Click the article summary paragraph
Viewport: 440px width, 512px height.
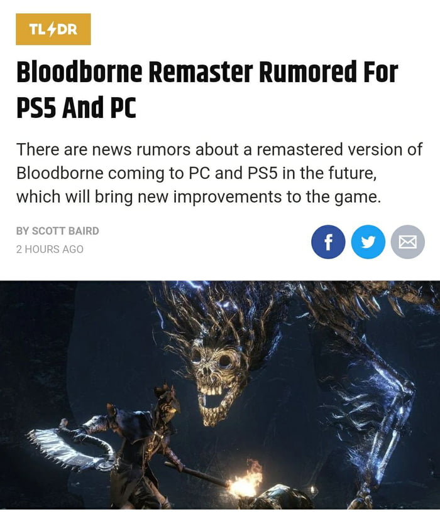tap(219, 173)
